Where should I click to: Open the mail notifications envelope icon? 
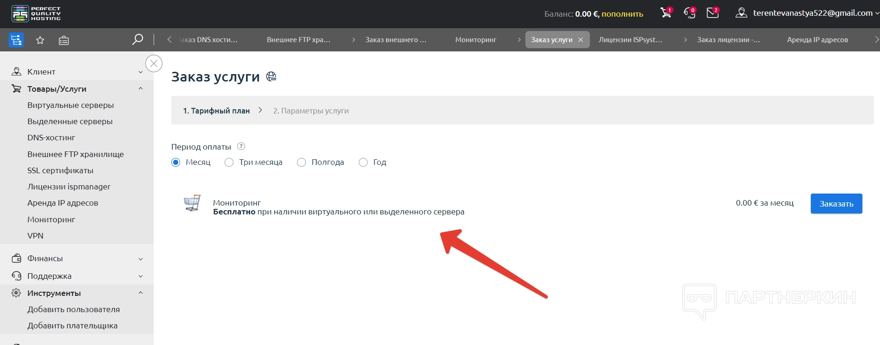coord(712,13)
